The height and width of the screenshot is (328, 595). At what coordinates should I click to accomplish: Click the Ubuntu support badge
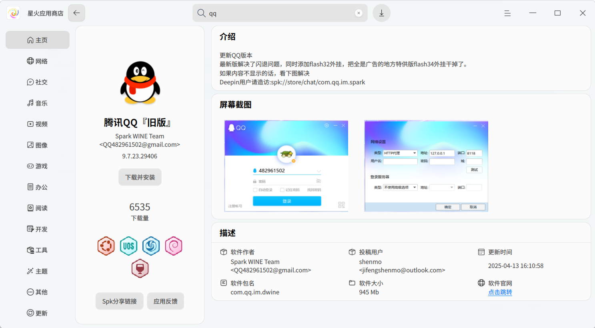click(106, 246)
